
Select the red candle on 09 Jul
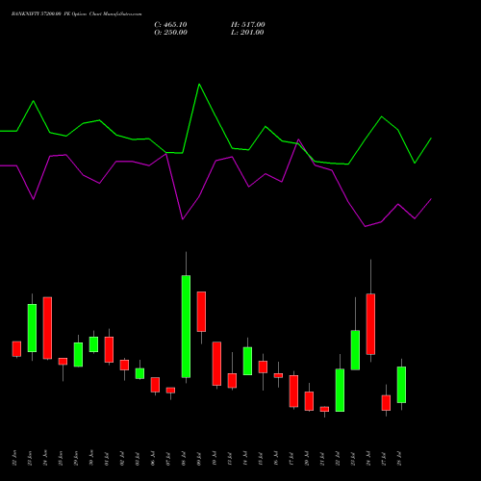click(201, 312)
